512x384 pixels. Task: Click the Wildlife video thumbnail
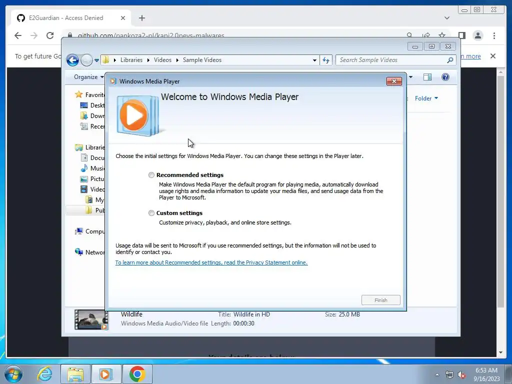pyautogui.click(x=91, y=319)
